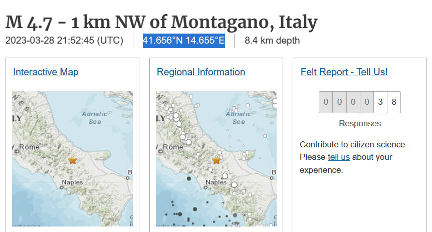Click the Naples label on Interactive Map

pos(72,182)
